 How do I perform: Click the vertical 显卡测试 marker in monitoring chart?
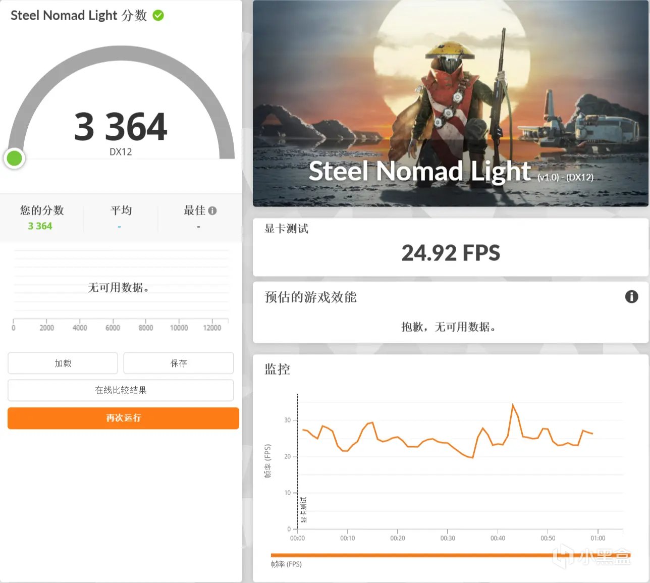pos(303,510)
